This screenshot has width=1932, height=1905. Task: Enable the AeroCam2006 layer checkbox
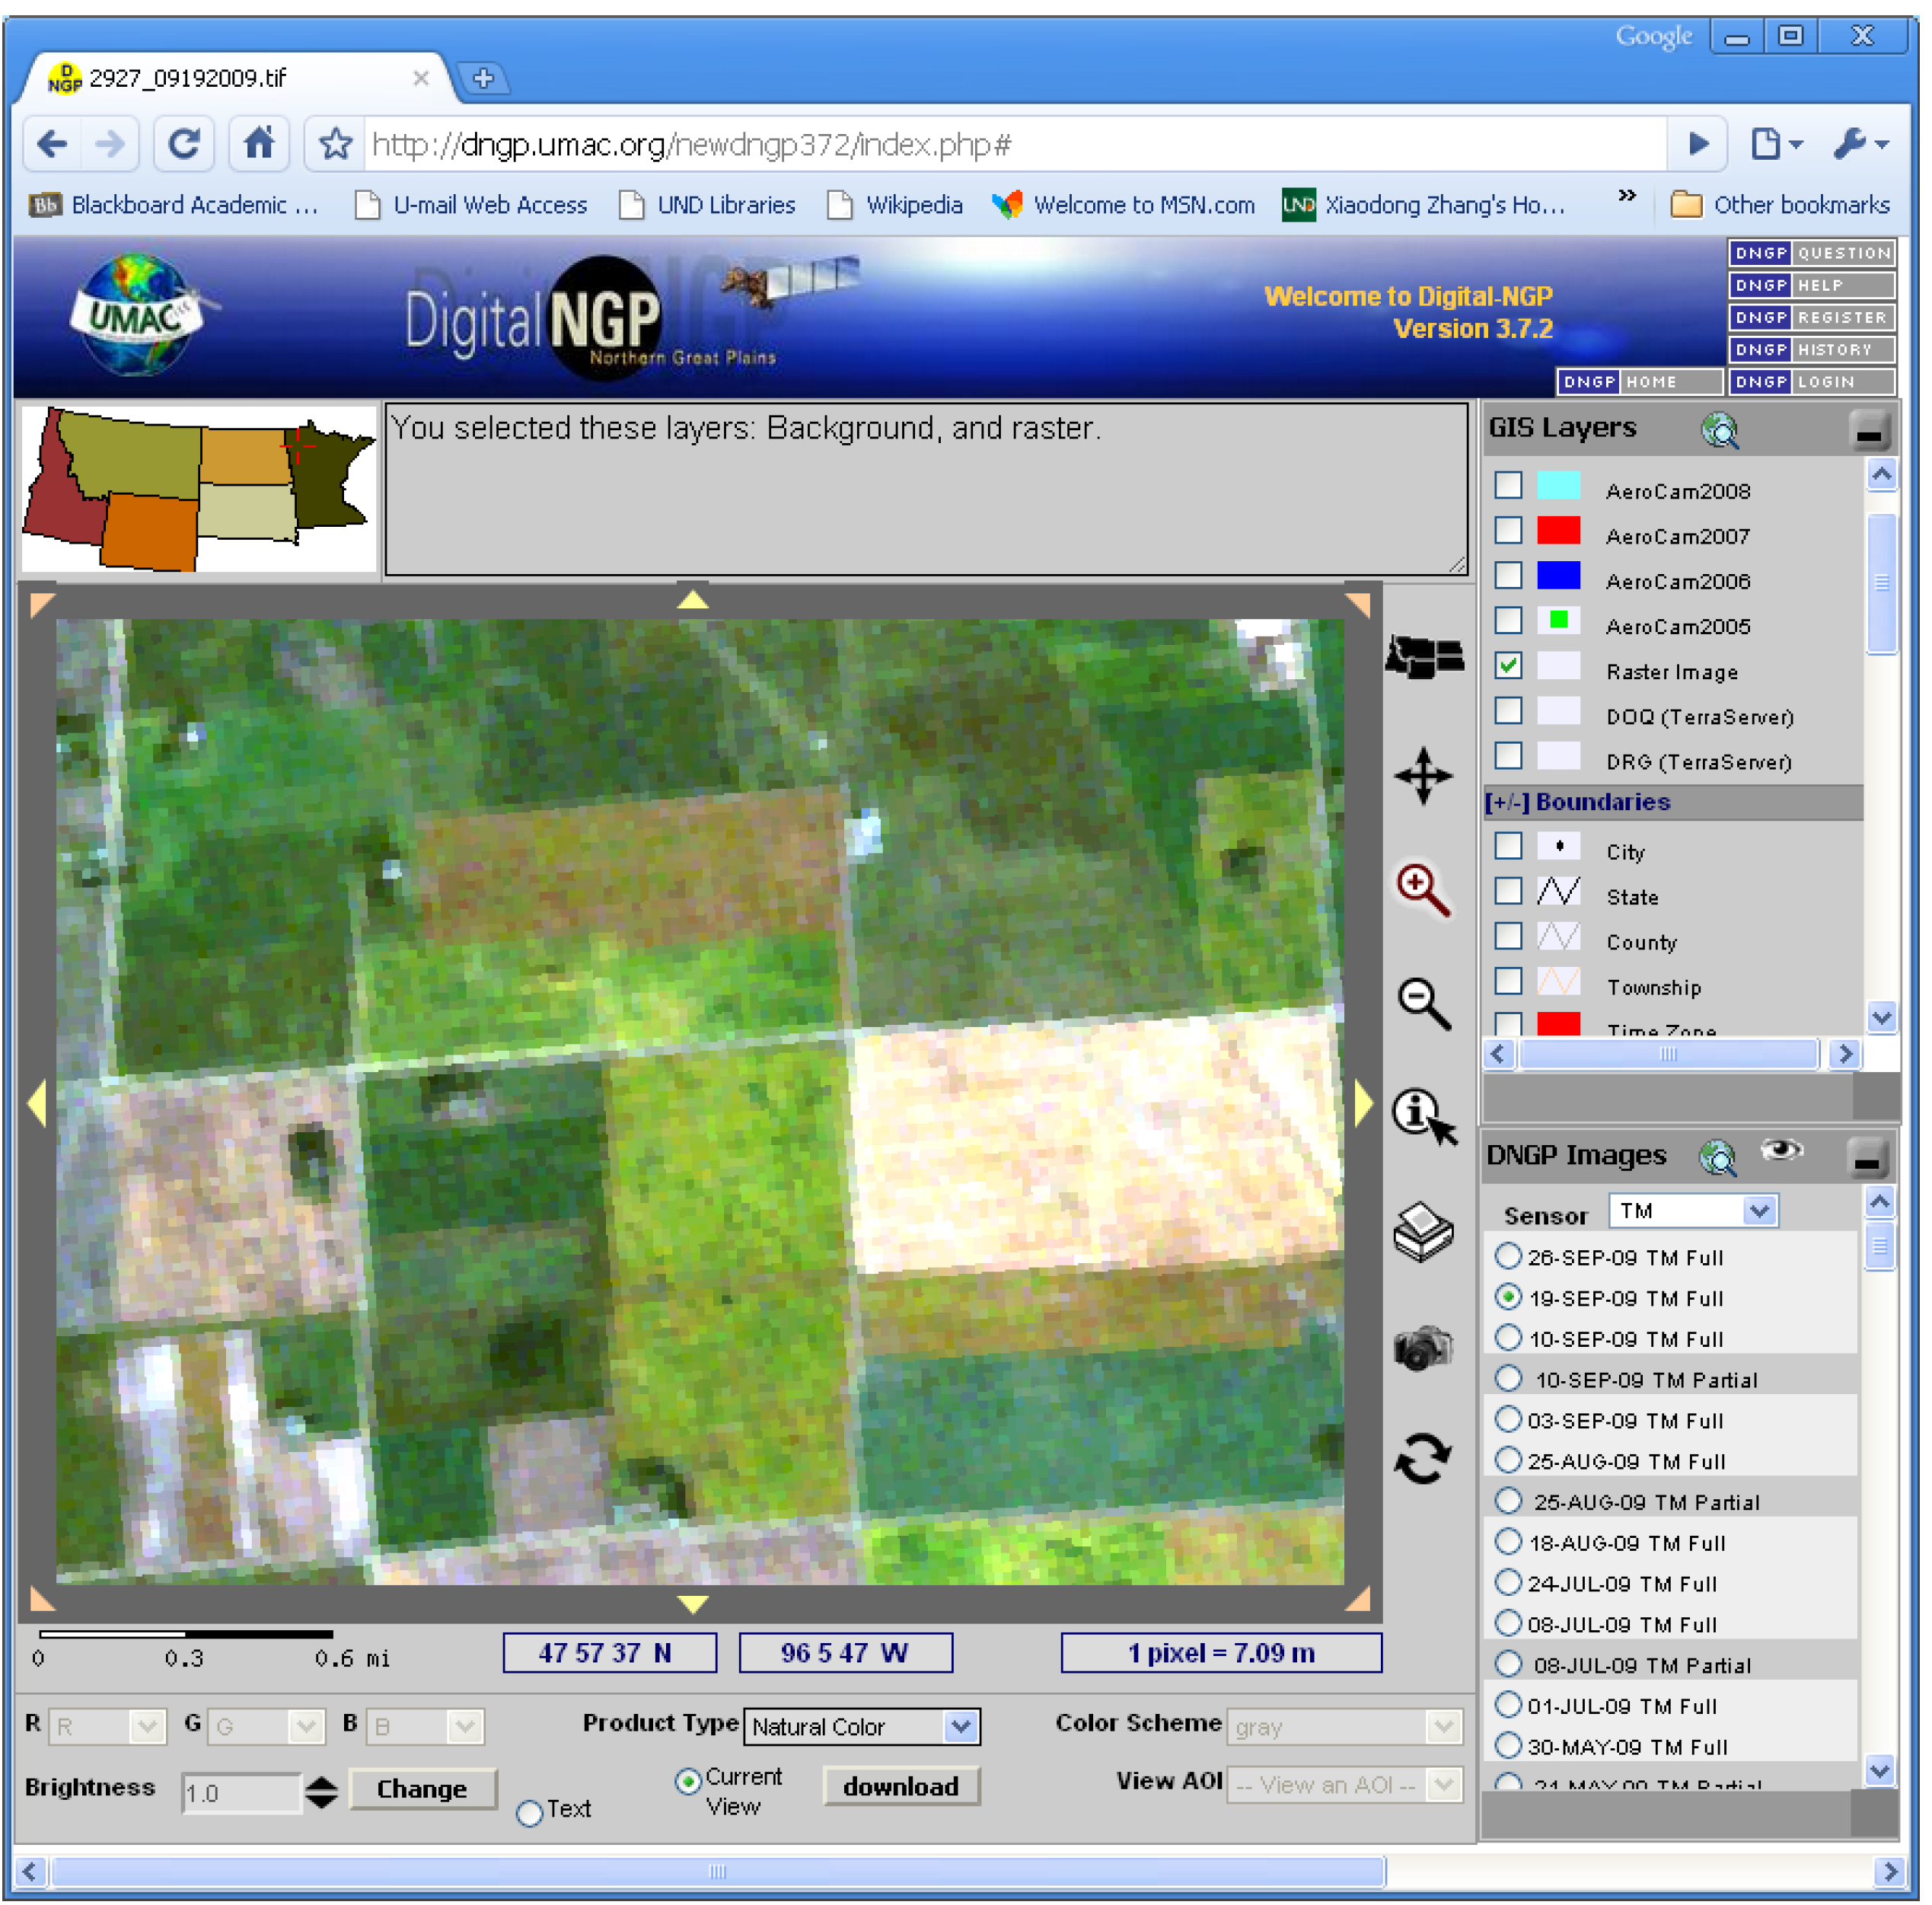tap(1509, 575)
